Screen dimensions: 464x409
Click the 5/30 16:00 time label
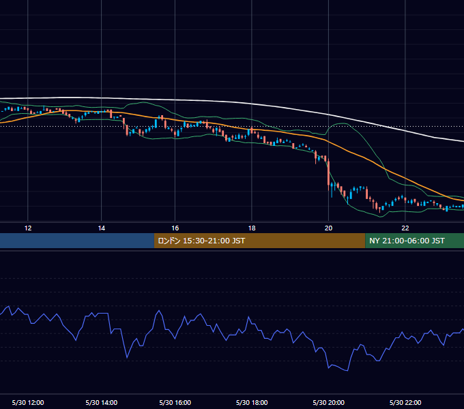click(x=175, y=402)
